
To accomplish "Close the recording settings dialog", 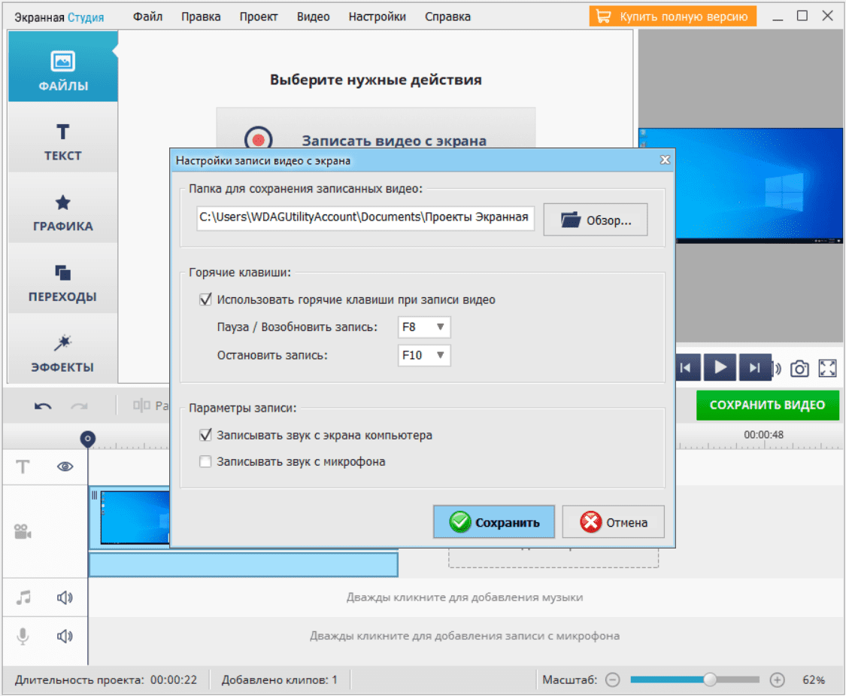I will (665, 160).
